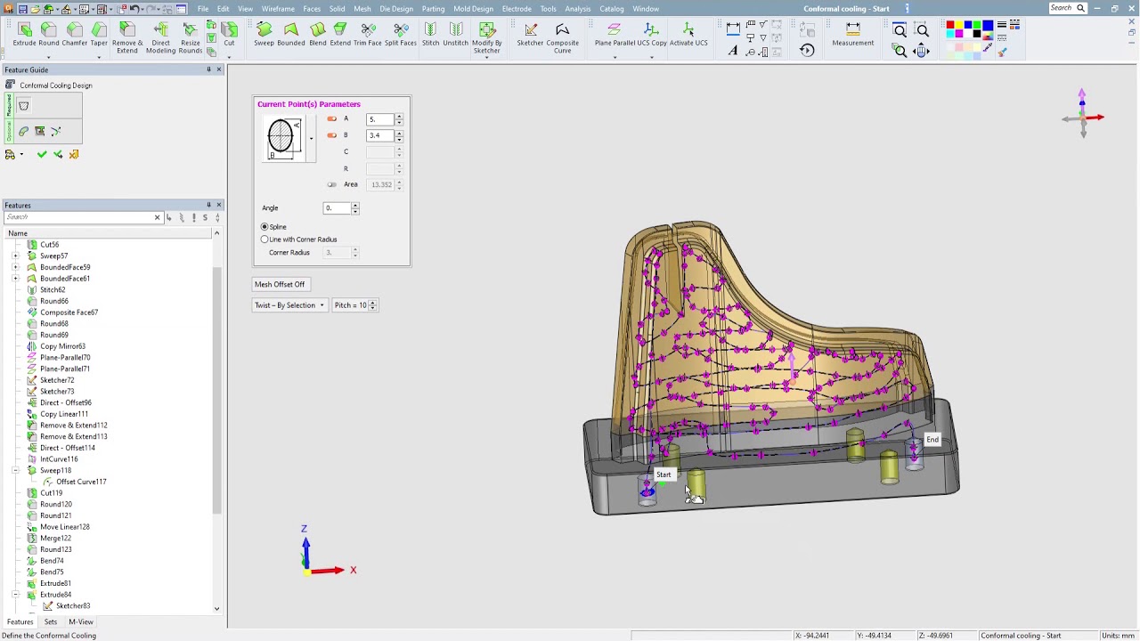
Task: Toggle the A parameter switch
Action: [332, 119]
